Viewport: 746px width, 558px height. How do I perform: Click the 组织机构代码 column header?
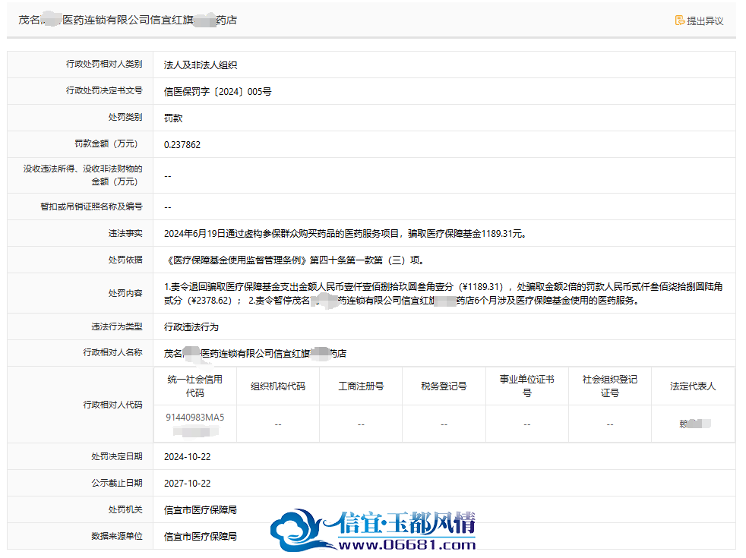(x=278, y=386)
